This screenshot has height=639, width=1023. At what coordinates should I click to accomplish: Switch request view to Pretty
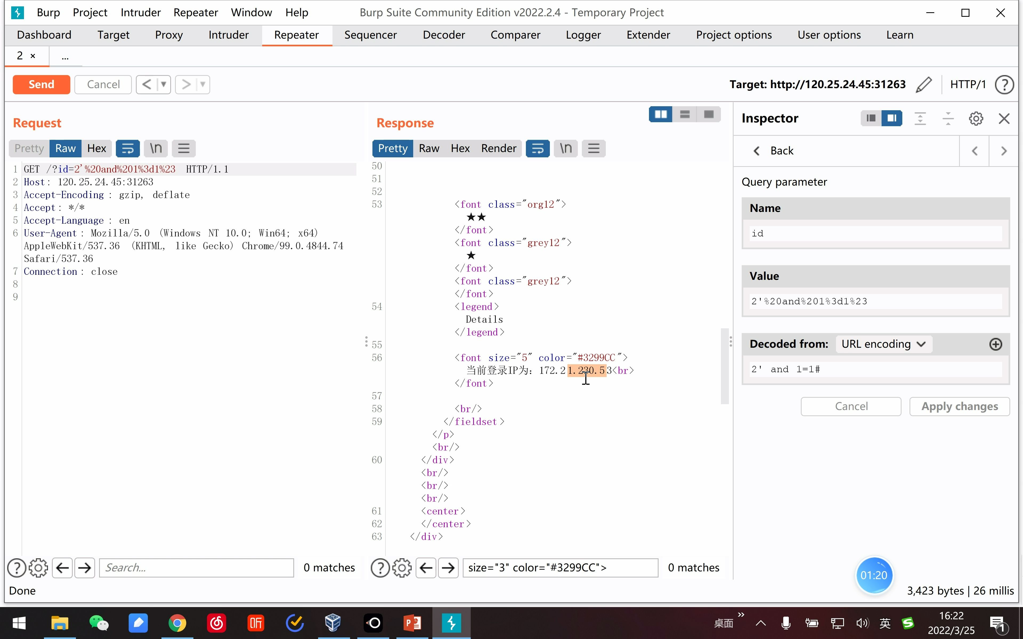(29, 148)
